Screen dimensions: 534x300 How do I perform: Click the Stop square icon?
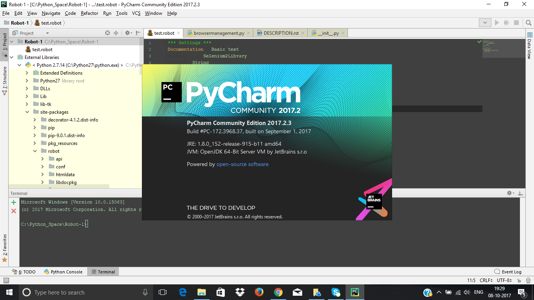click(x=516, y=23)
